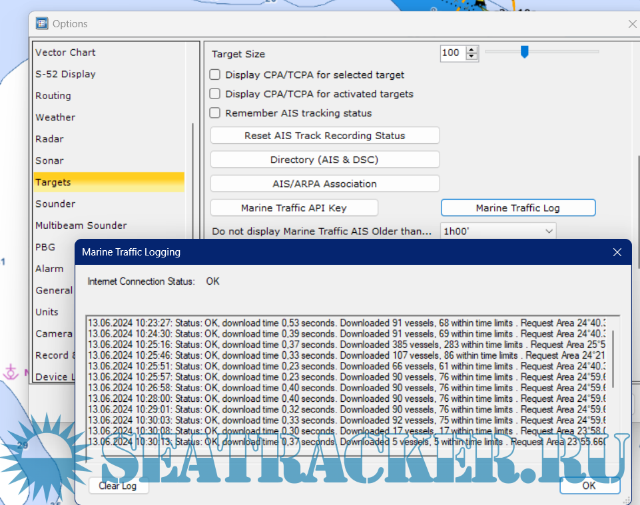640x505 pixels.
Task: Increase Target Size with the up stepper arrow
Action: tap(472, 48)
